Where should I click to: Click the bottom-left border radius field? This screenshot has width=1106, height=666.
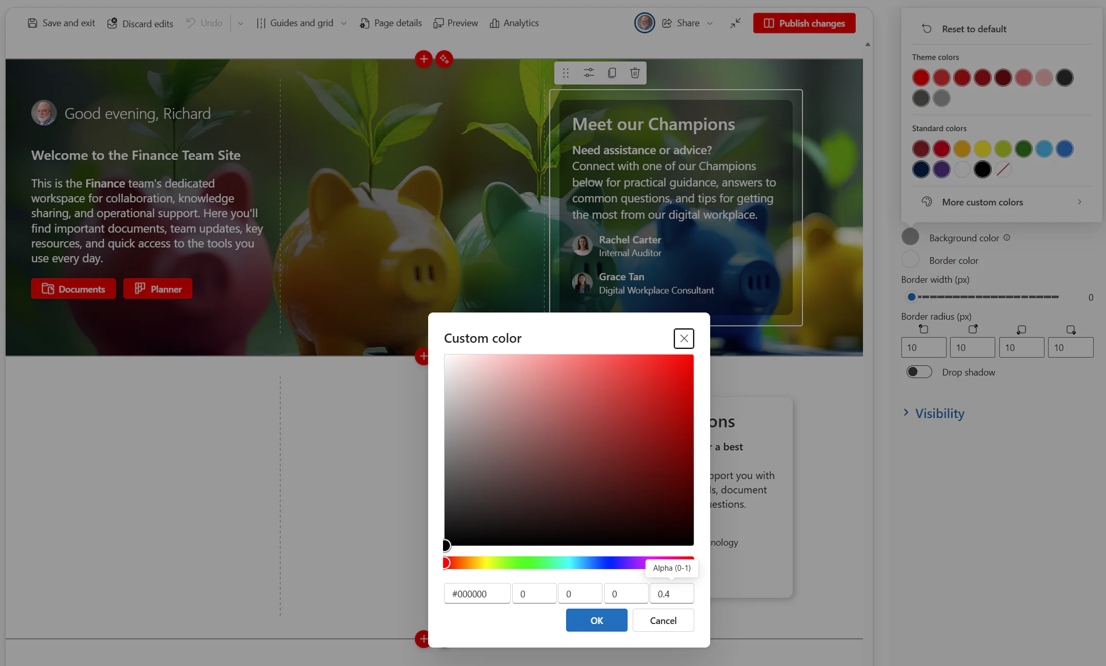coord(1021,347)
